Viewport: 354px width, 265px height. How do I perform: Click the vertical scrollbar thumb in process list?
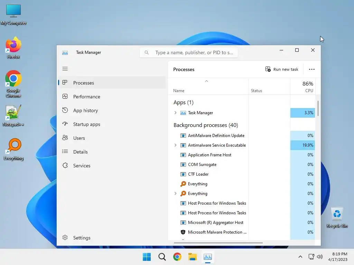(318, 108)
